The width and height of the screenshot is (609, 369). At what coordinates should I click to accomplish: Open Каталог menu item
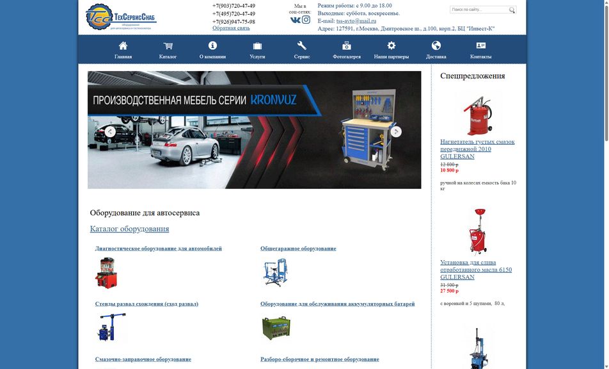coord(168,56)
